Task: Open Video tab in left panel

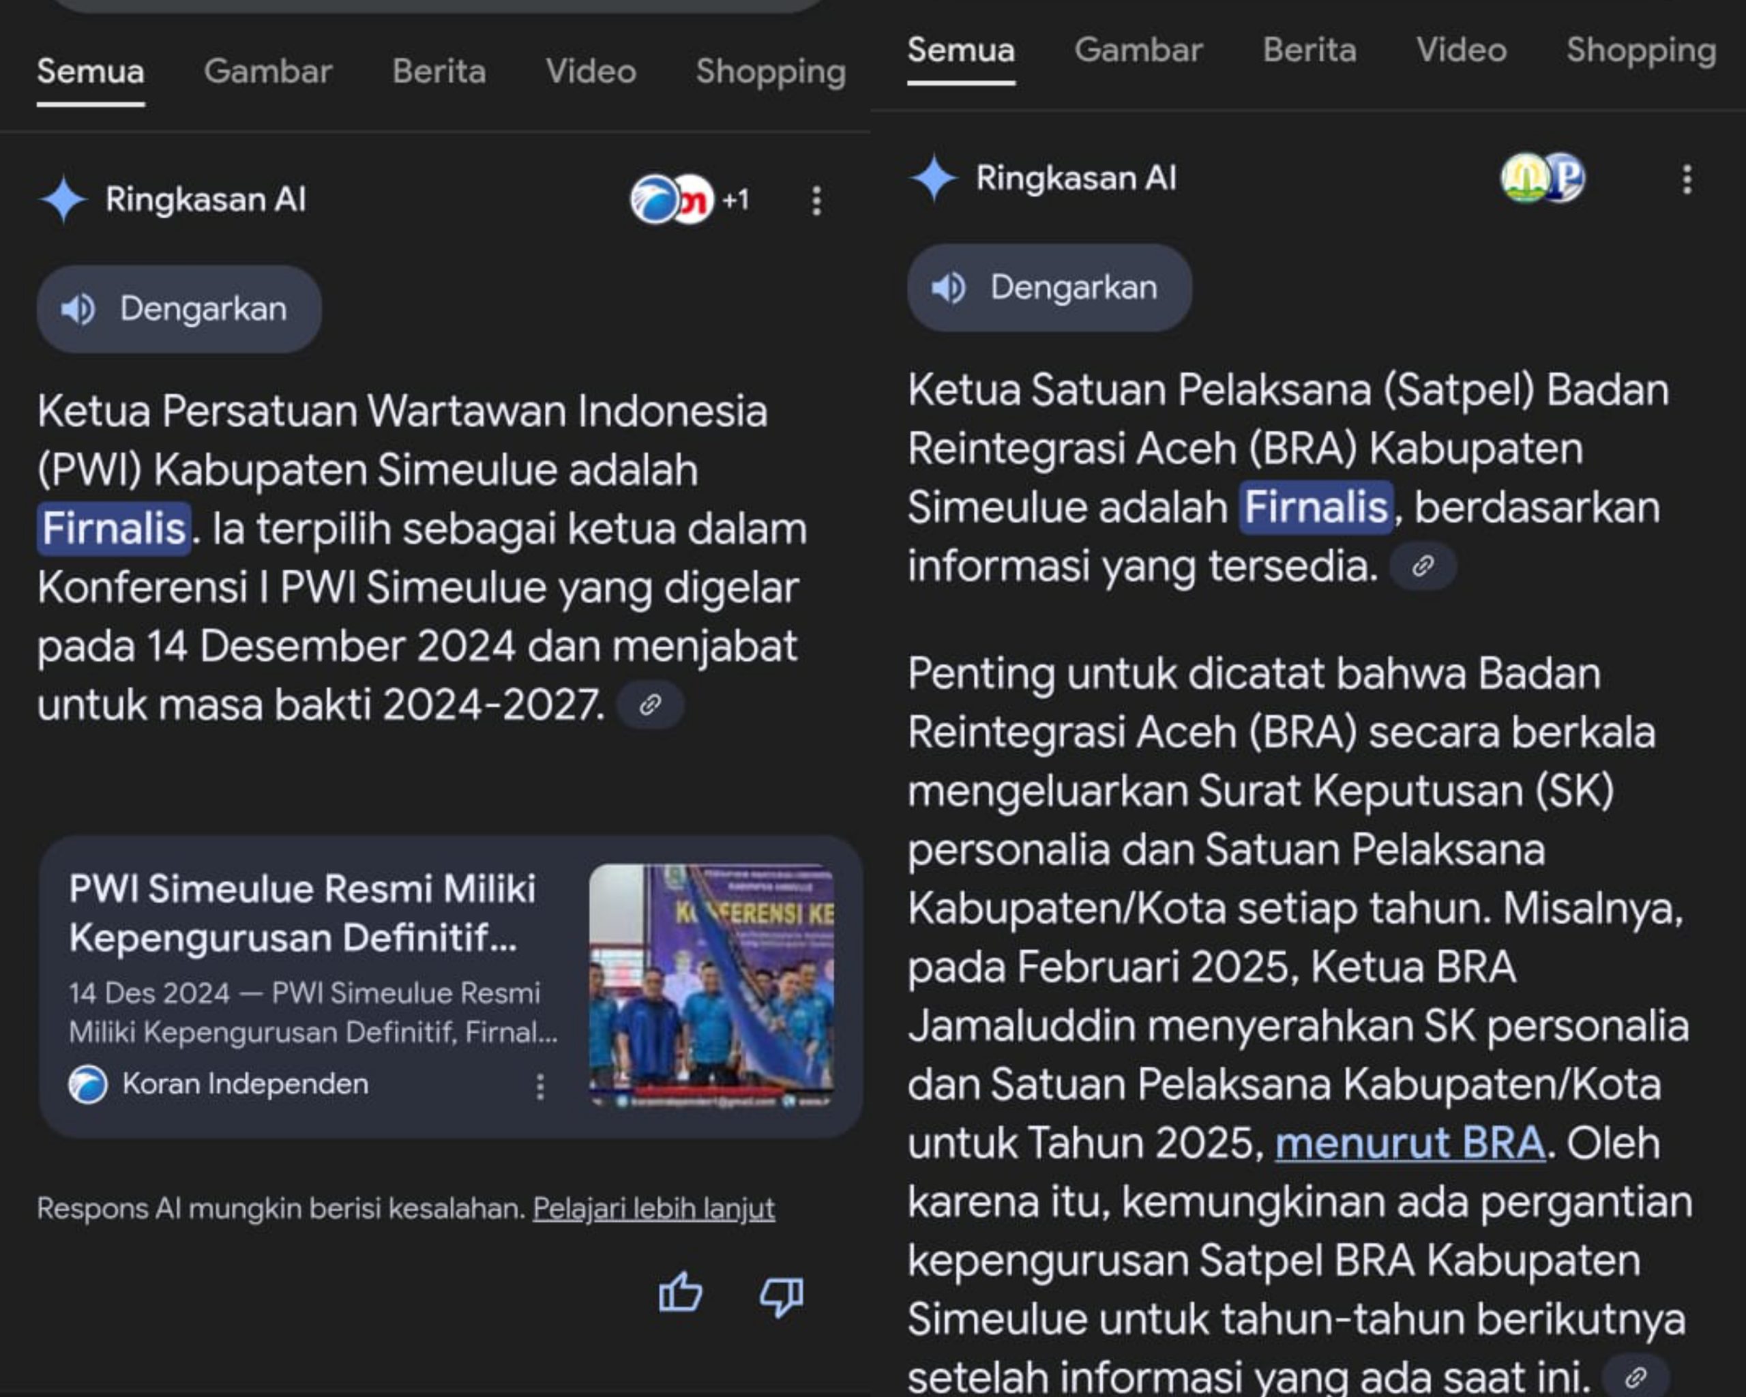Action: (x=591, y=71)
